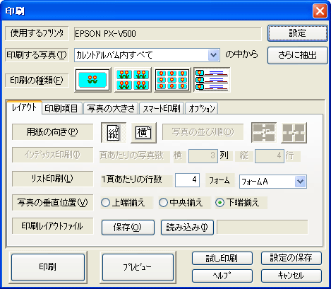Click the layout file name field

click(262, 227)
